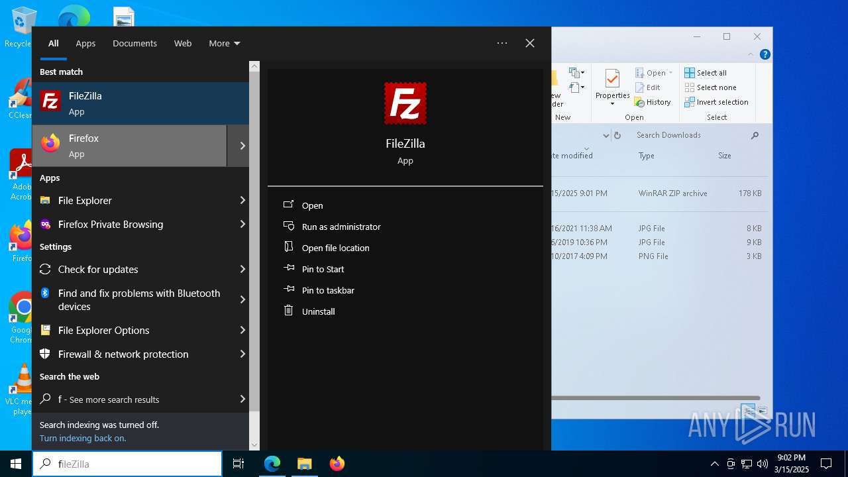Open the Windows Start menu
The height and width of the screenshot is (477, 848).
point(16,464)
